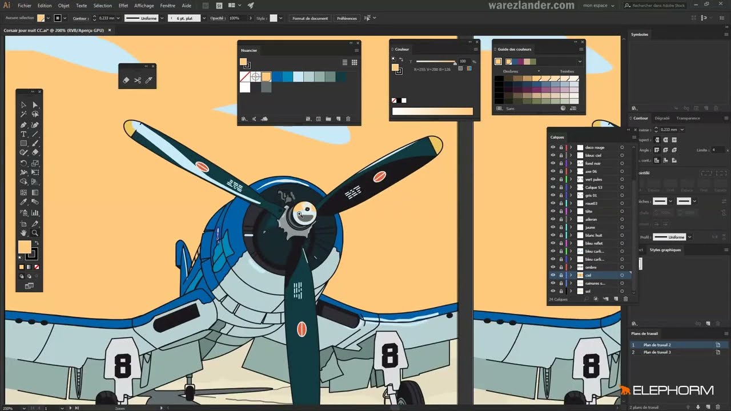This screenshot has width=731, height=411.
Task: Expand the Calque 53 layer
Action: pos(571,187)
